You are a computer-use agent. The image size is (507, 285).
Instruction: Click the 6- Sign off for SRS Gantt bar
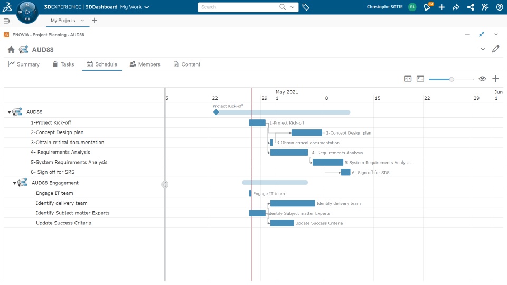345,172
